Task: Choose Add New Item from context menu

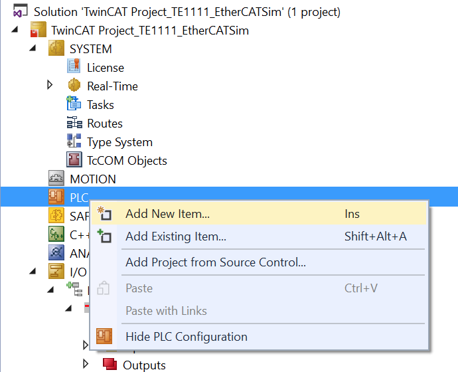Action: click(x=259, y=214)
